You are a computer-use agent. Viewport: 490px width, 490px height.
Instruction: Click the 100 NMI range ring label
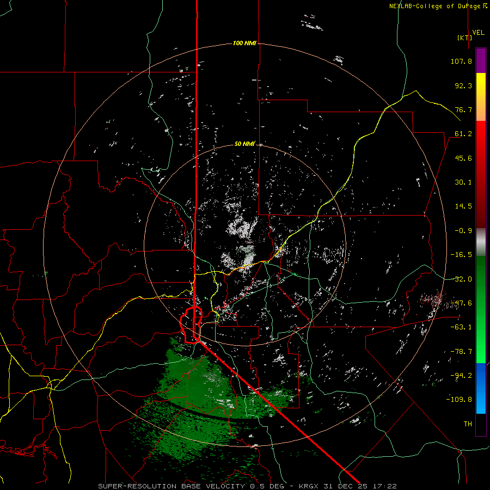pos(244,43)
